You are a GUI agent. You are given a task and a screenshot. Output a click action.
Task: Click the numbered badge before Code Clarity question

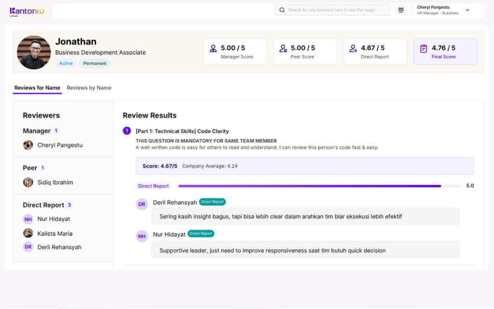pyautogui.click(x=126, y=131)
